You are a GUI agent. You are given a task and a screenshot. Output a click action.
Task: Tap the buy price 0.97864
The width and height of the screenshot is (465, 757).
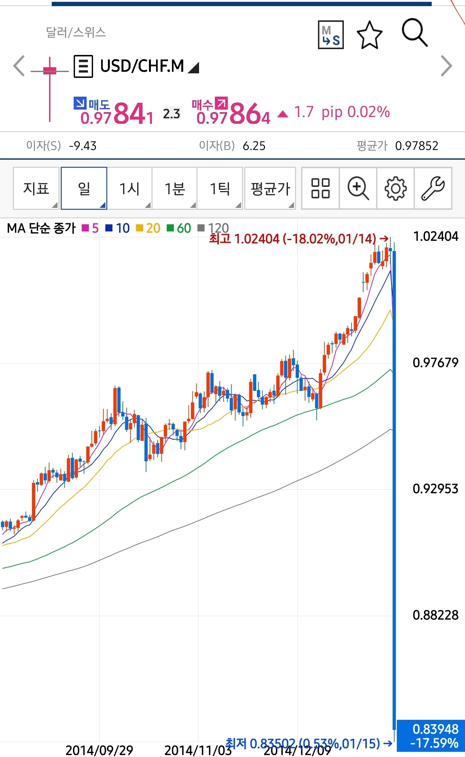coord(233,114)
